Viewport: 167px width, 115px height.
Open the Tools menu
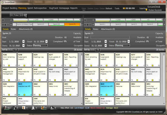(117, 8)
